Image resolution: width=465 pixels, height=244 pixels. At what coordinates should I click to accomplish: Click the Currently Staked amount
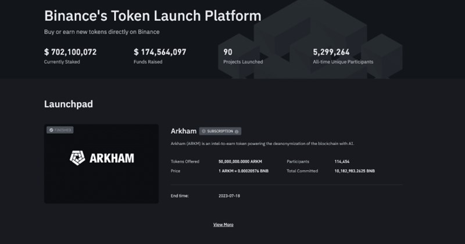click(x=70, y=52)
